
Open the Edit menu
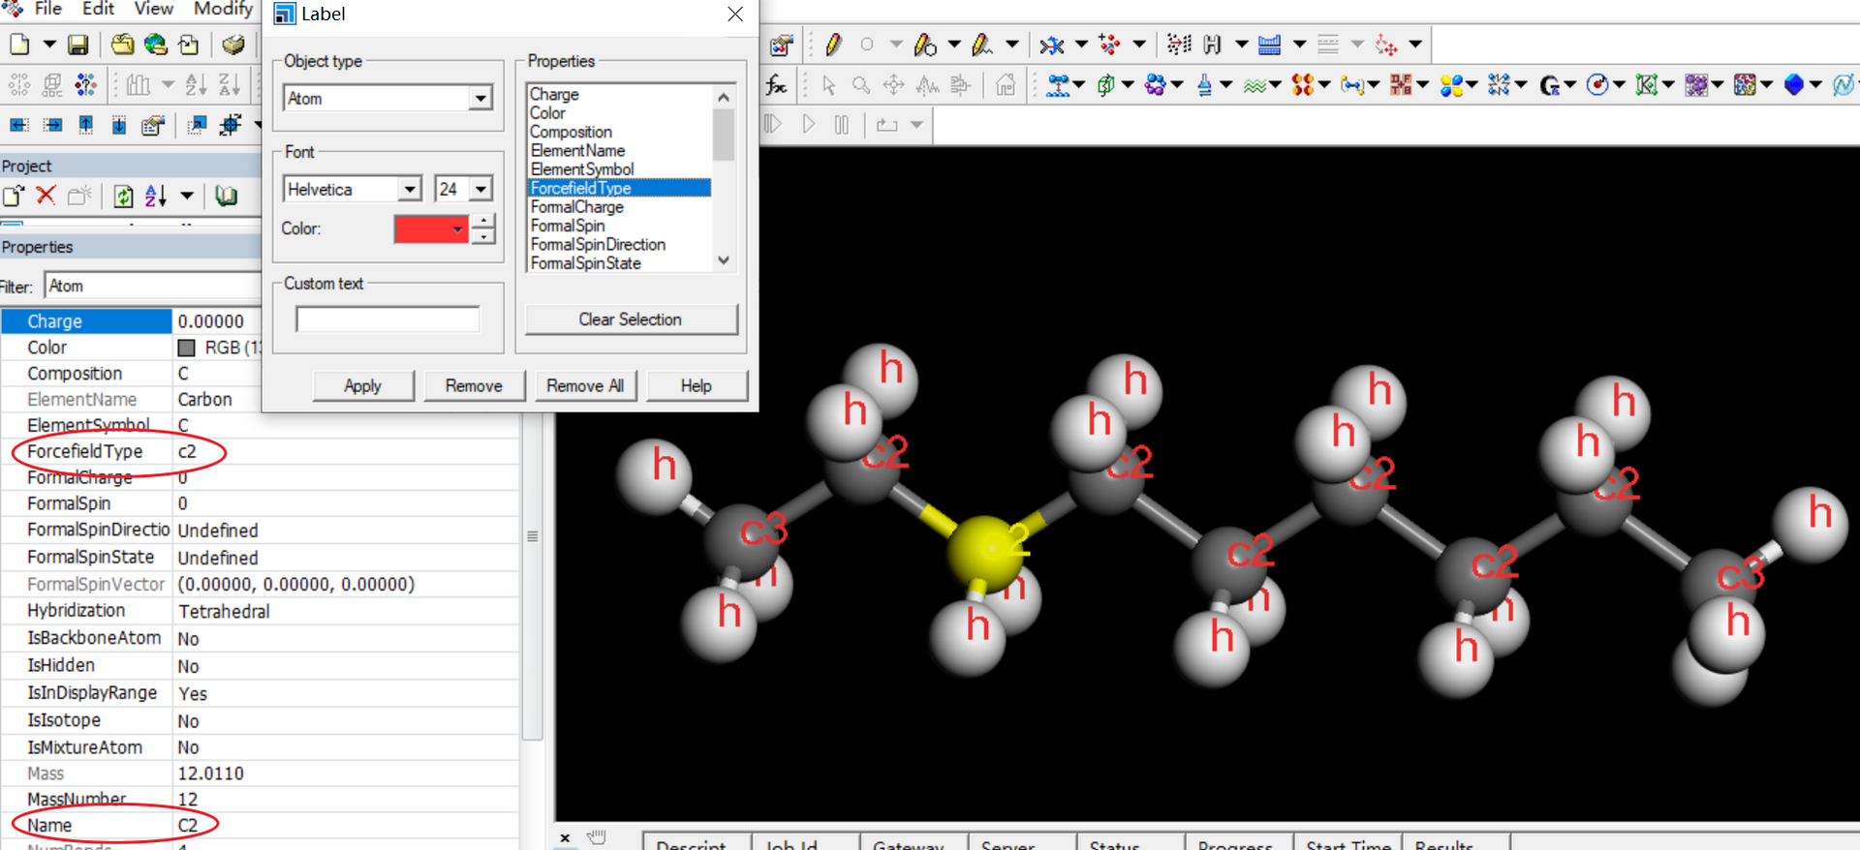pyautogui.click(x=99, y=9)
